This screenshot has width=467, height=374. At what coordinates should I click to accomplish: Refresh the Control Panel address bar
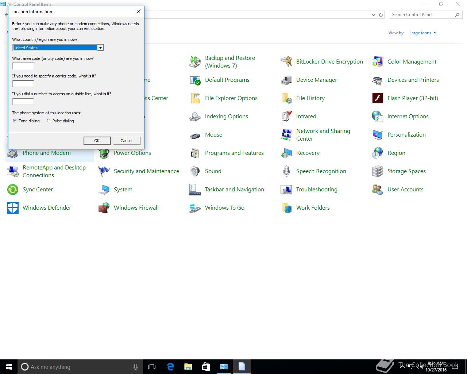tap(381, 15)
